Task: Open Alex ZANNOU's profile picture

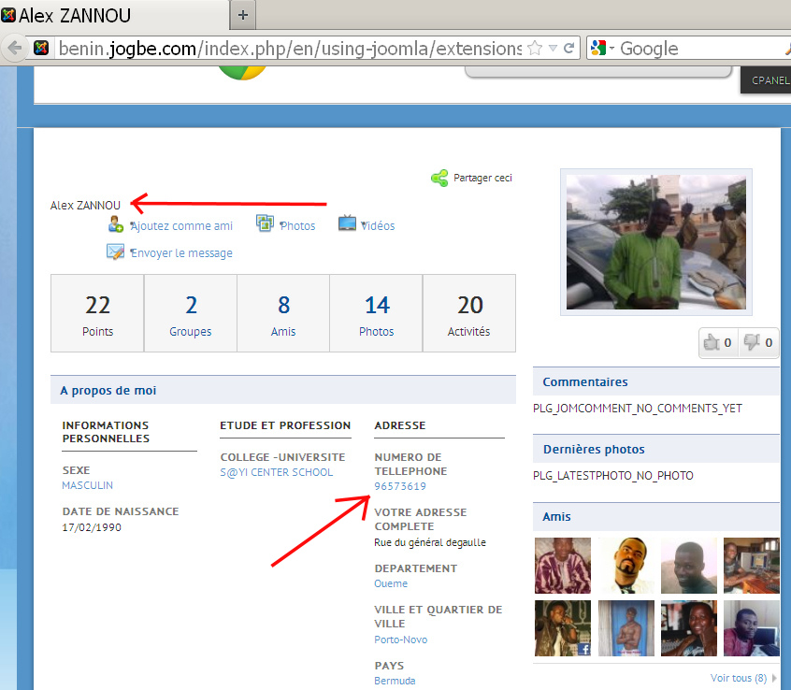Action: (x=655, y=240)
